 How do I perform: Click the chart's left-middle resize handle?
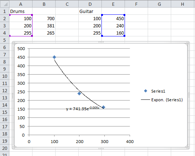tap(13, 95)
